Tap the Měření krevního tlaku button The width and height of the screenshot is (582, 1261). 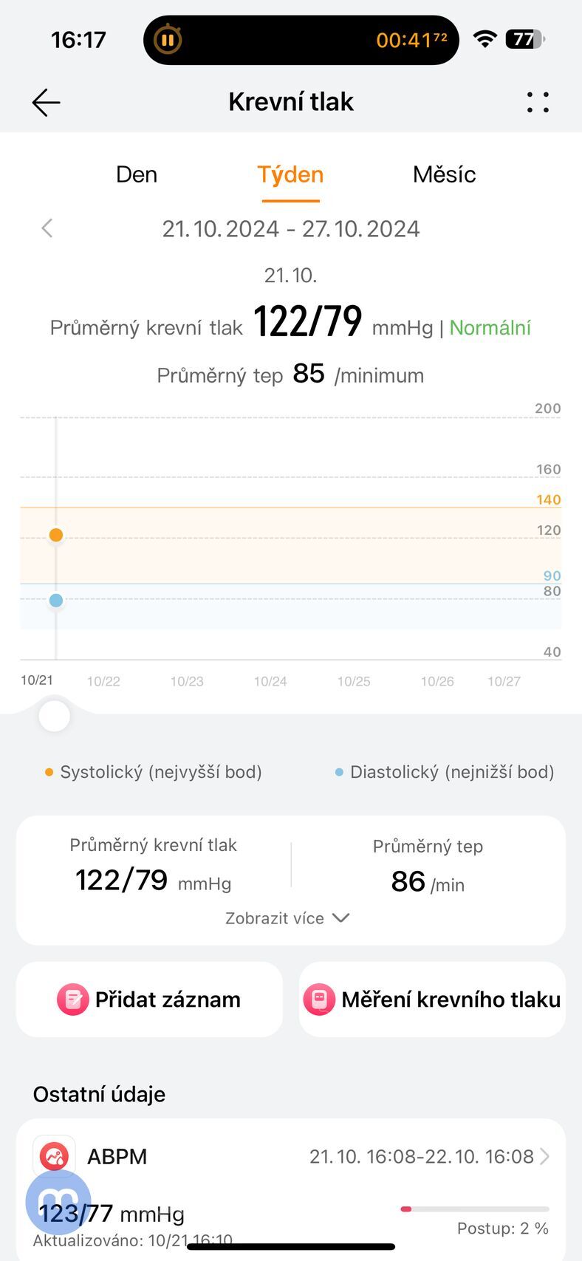431,999
